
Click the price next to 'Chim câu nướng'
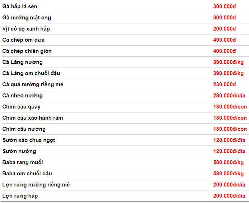(230, 129)
